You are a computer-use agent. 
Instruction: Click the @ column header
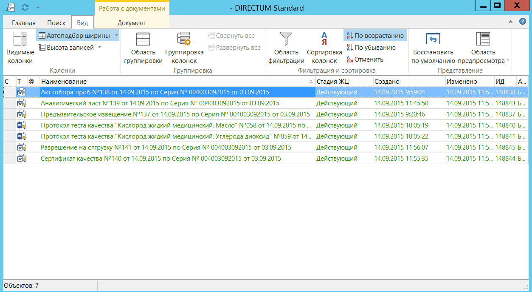pos(33,81)
